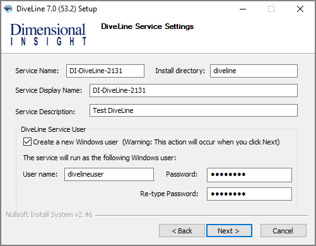Click the User name label
The height and width of the screenshot is (246, 316).
(x=40, y=174)
